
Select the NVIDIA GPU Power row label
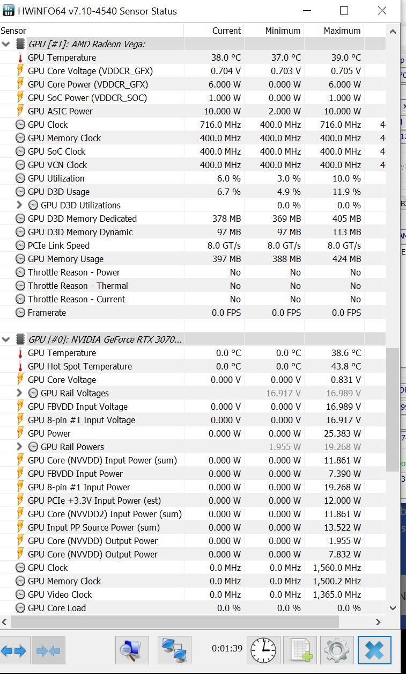(49, 433)
